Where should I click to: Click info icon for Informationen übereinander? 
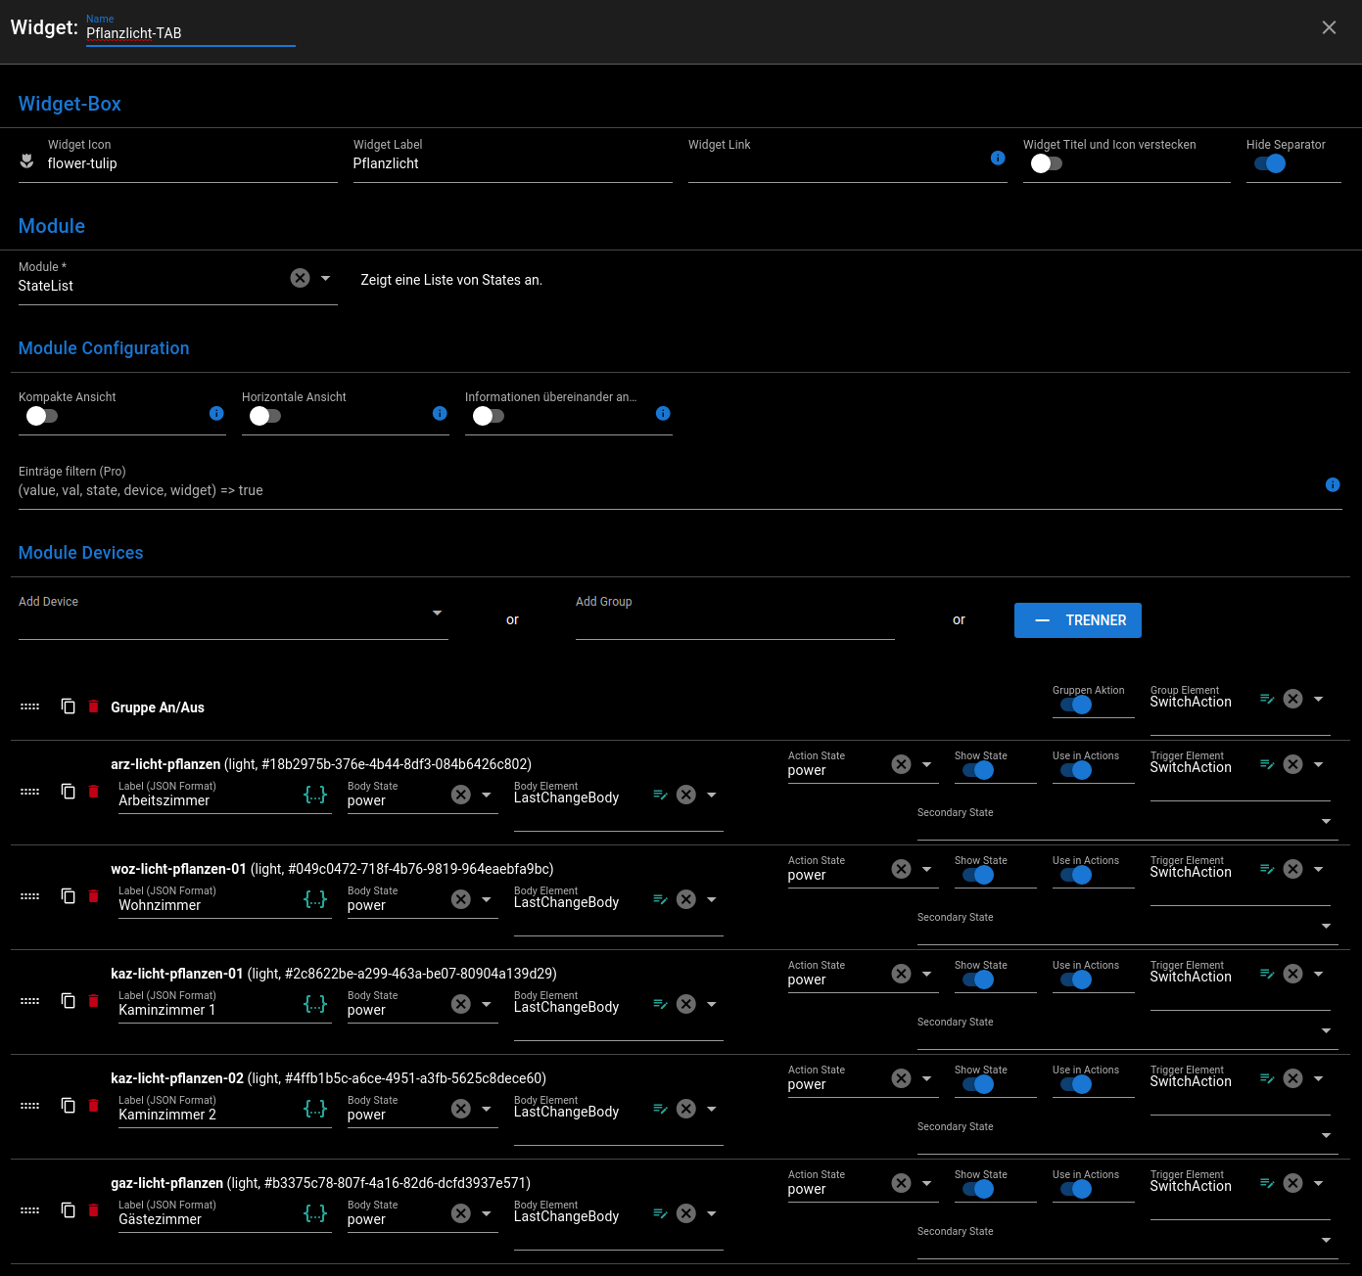point(663,413)
